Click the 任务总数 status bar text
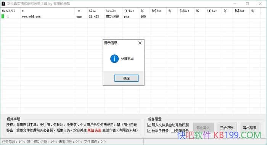The height and width of the screenshot is (145, 267). coord(54,142)
